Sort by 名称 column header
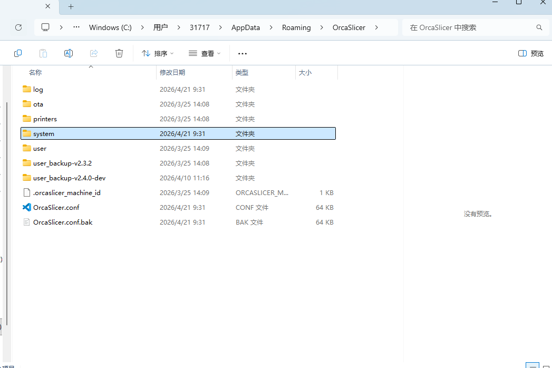Image resolution: width=552 pixels, height=368 pixels. (84, 73)
